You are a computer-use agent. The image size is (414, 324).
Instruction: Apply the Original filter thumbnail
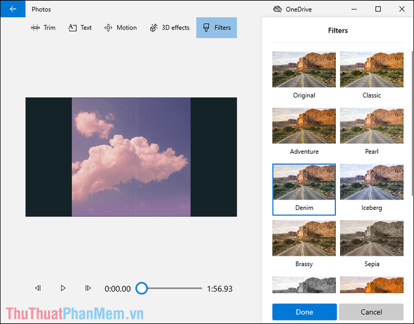[304, 69]
